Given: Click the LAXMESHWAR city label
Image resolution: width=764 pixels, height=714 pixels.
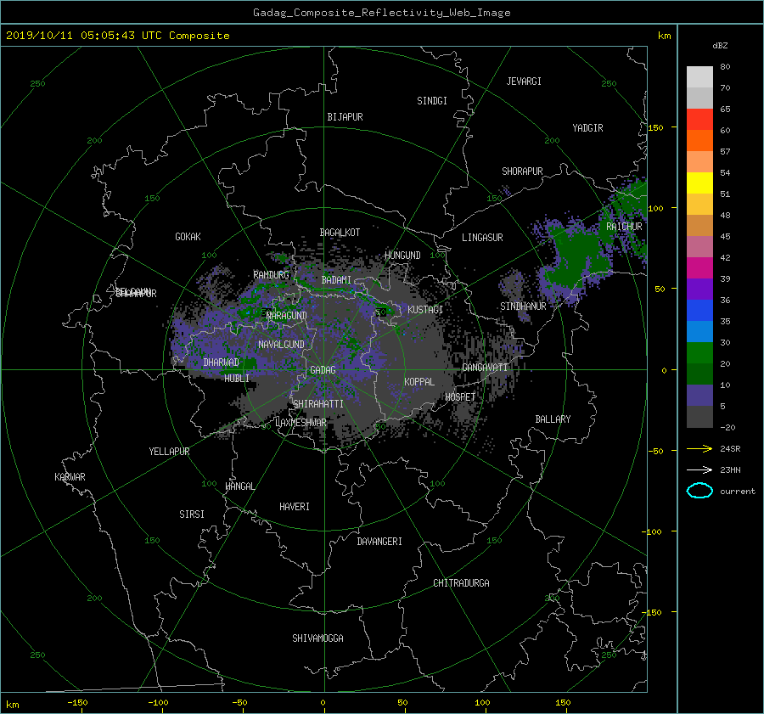Looking at the screenshot, I should point(301,423).
